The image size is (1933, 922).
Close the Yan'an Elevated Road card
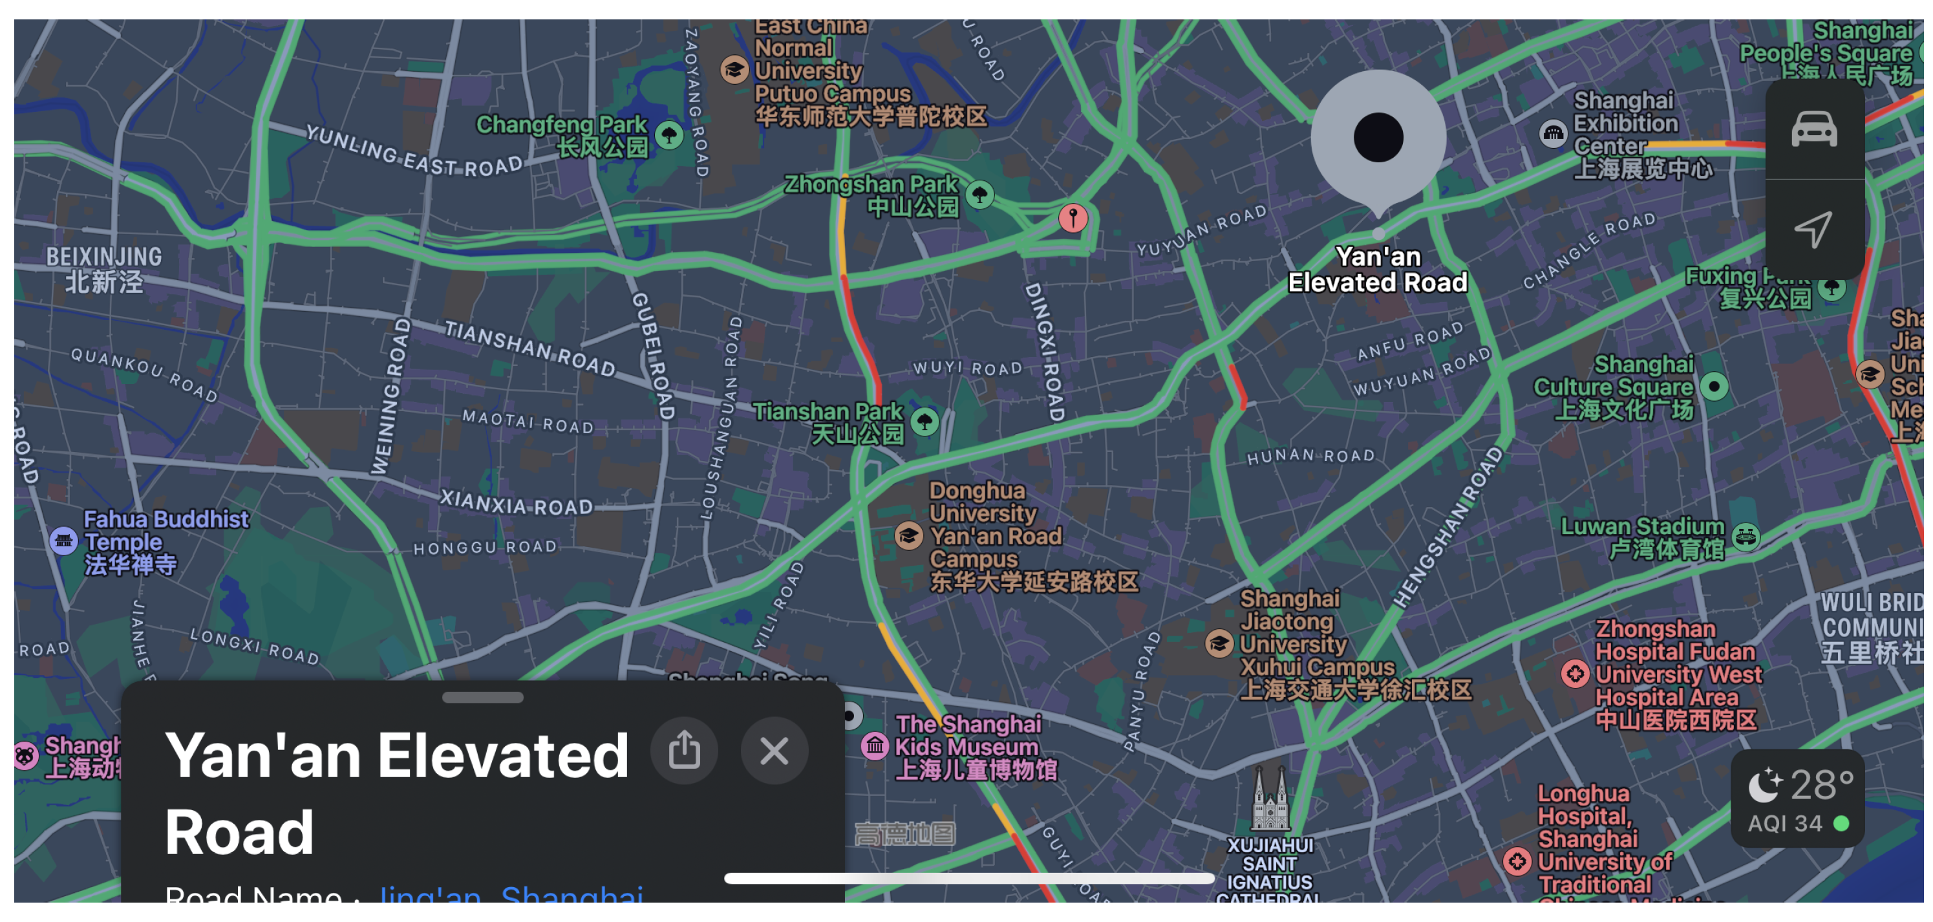pyautogui.click(x=774, y=750)
